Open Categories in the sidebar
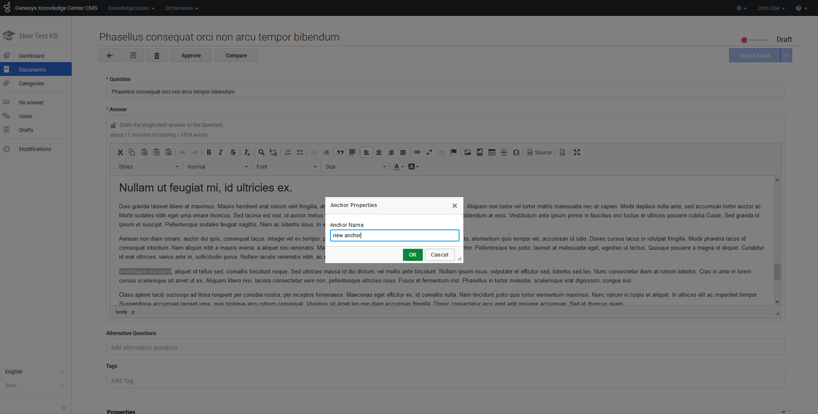This screenshot has width=818, height=414. pos(31,84)
